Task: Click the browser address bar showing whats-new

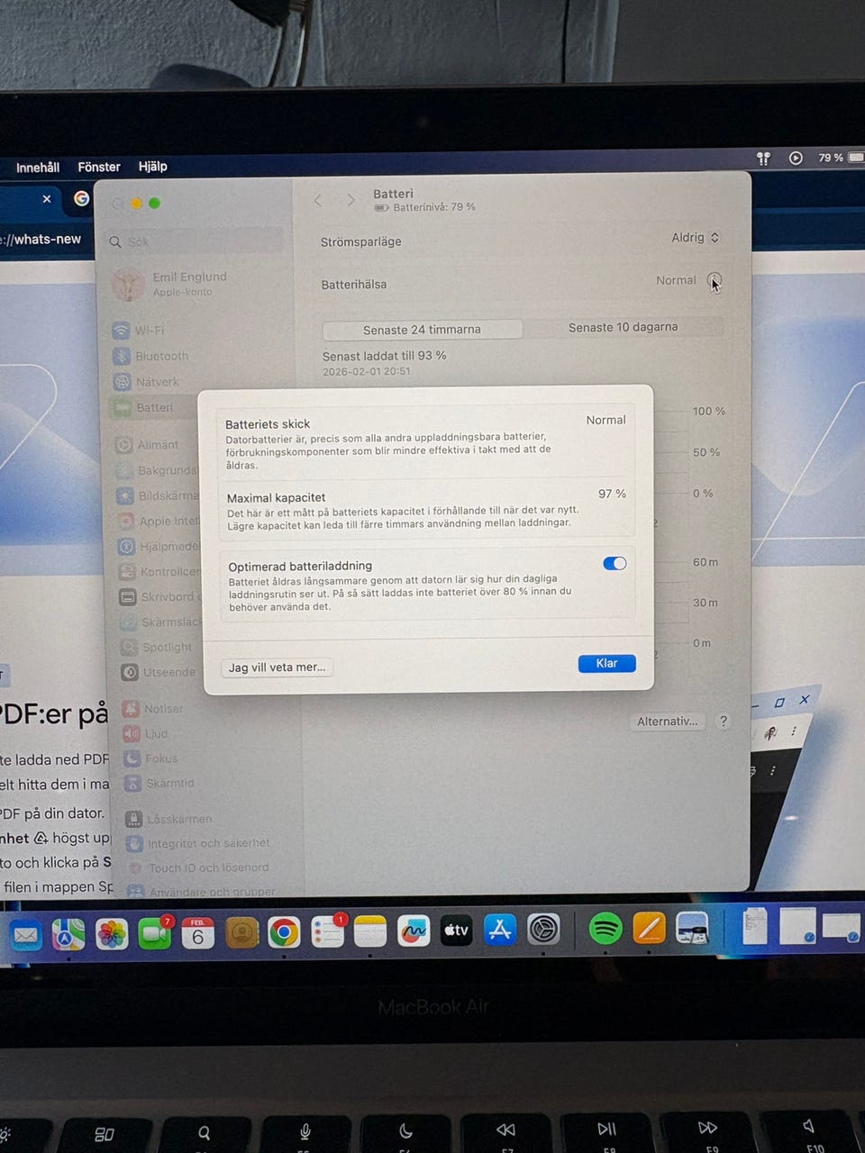Action: click(x=43, y=239)
